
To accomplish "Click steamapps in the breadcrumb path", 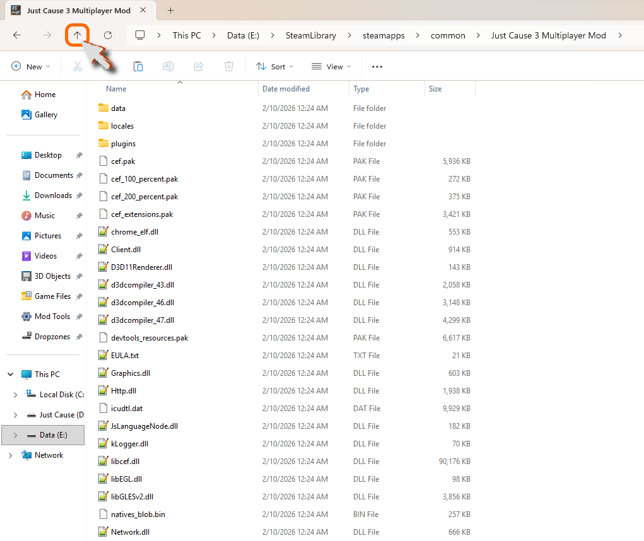I will [x=383, y=35].
